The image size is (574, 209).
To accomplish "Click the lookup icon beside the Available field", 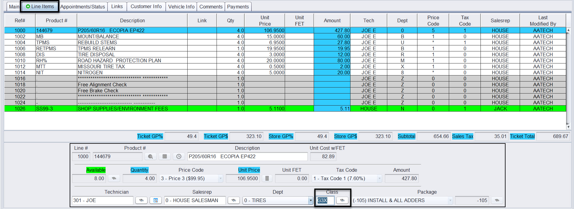I will click(114, 178).
